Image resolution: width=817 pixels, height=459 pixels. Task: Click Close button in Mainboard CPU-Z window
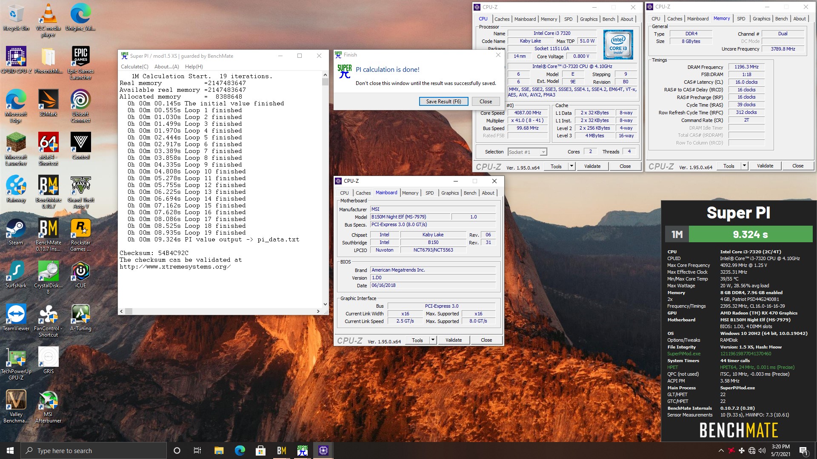486,340
